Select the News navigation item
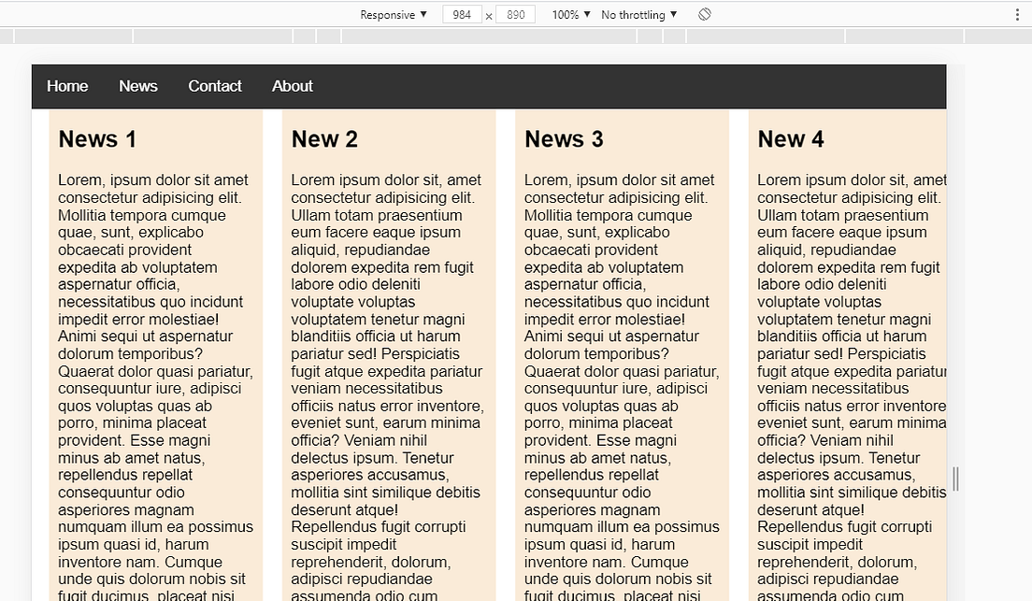Image resolution: width=1032 pixels, height=601 pixels. 137,86
